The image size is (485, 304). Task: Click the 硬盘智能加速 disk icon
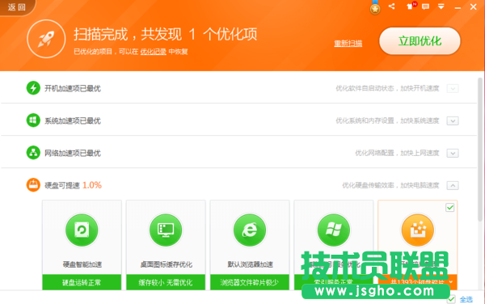click(x=82, y=230)
